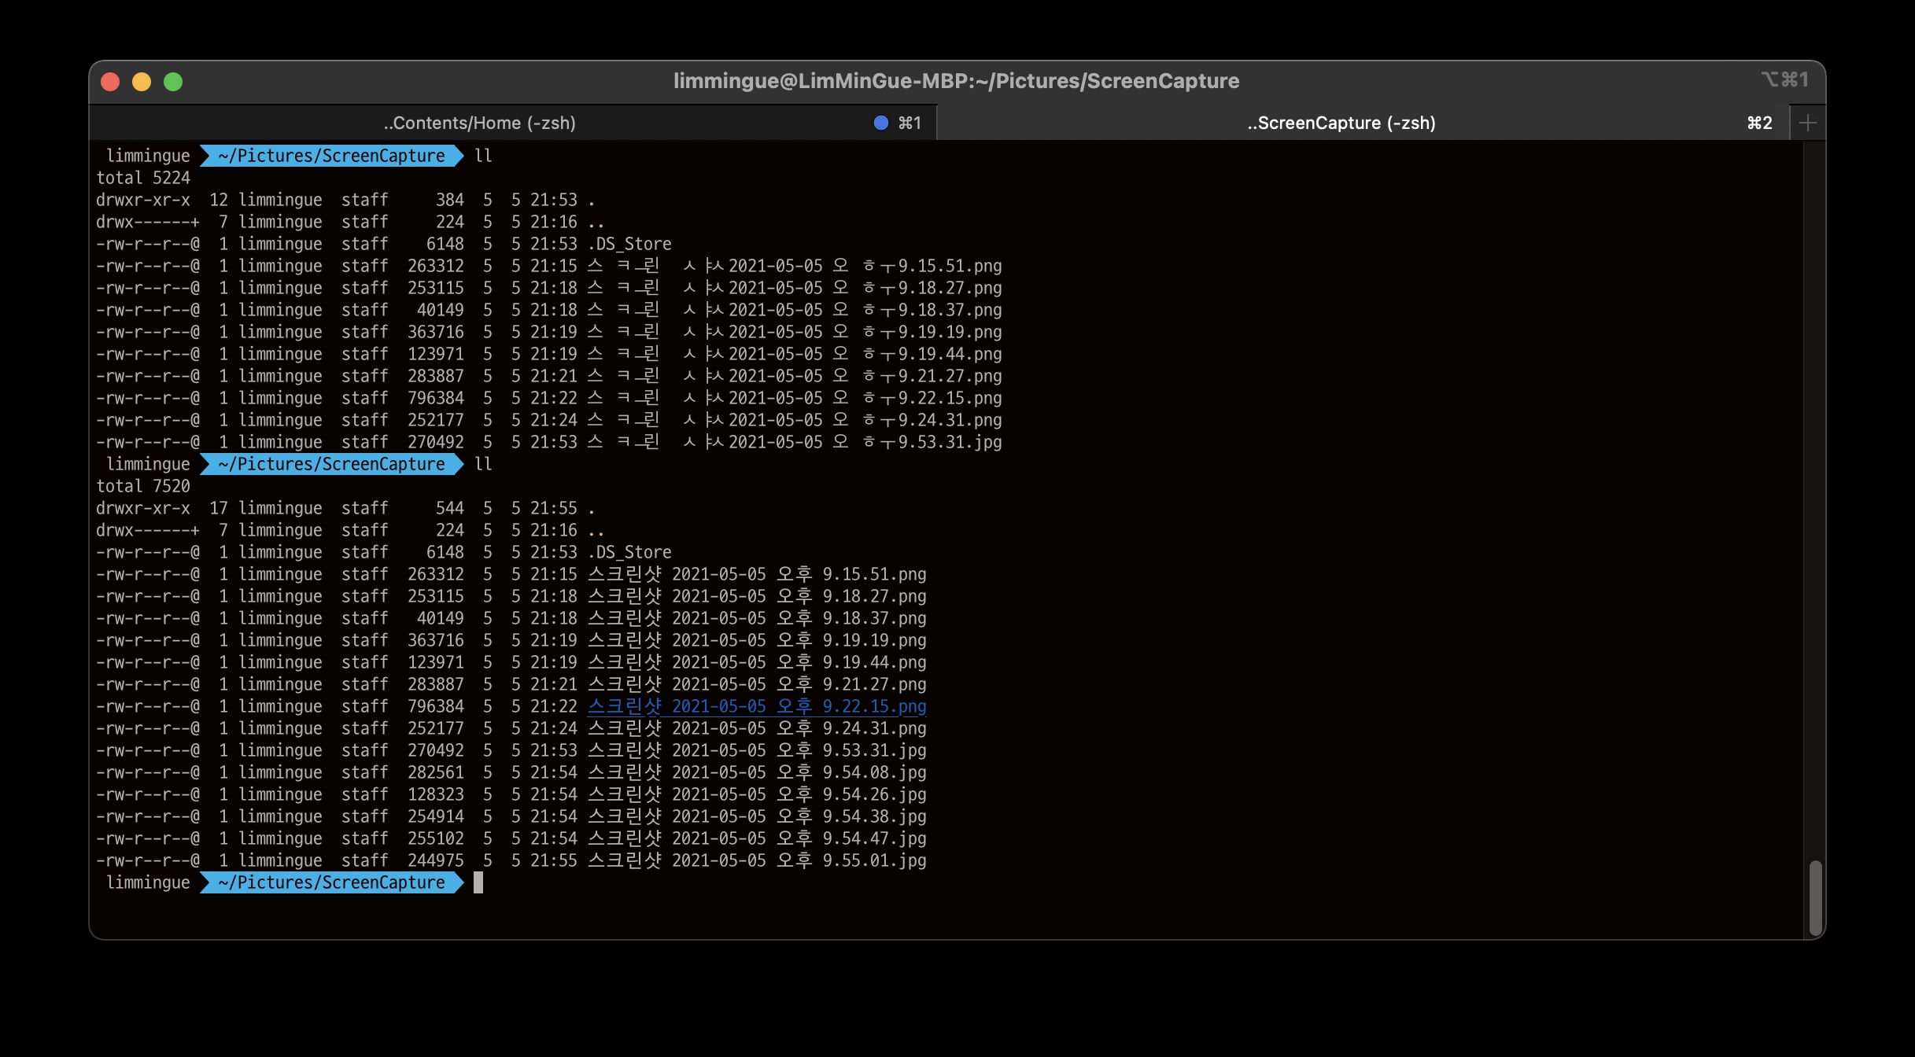The image size is (1915, 1057).
Task: Click the second 'll' command text
Action: pyautogui.click(x=483, y=464)
